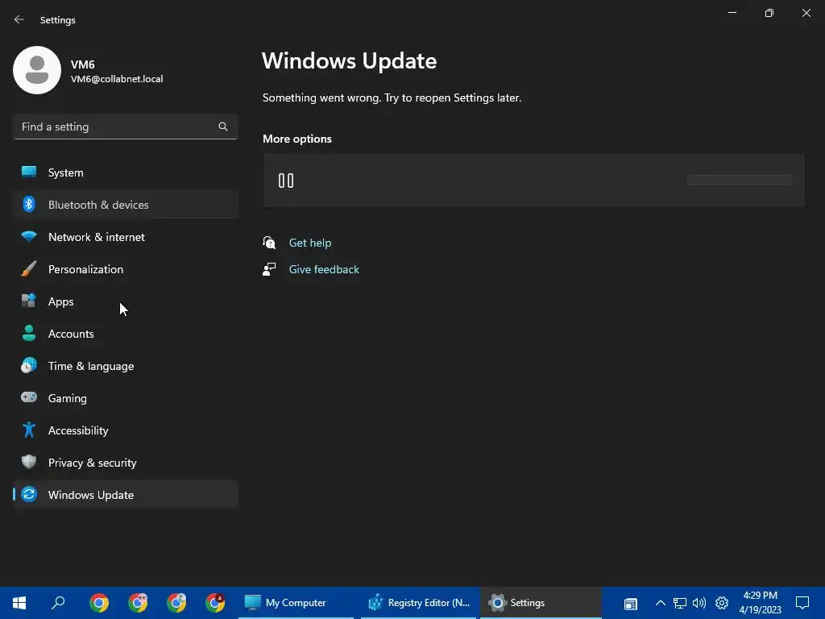Click the search magnifier in Find a setting
This screenshot has width=825, height=619.
click(x=223, y=127)
